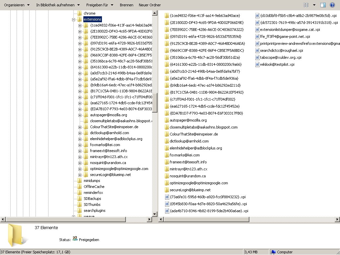Select closemultipletabs@aakashns tree folder
The height and width of the screenshot is (255, 340).
pos(121,121)
